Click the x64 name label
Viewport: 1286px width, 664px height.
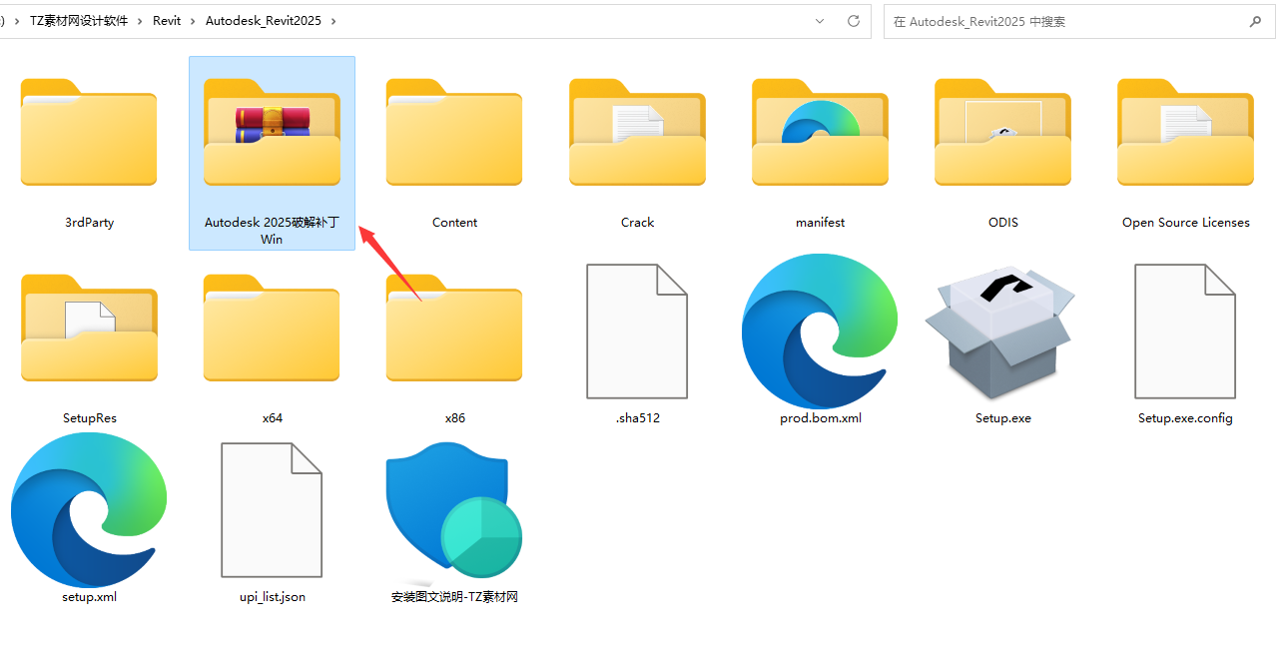point(272,418)
